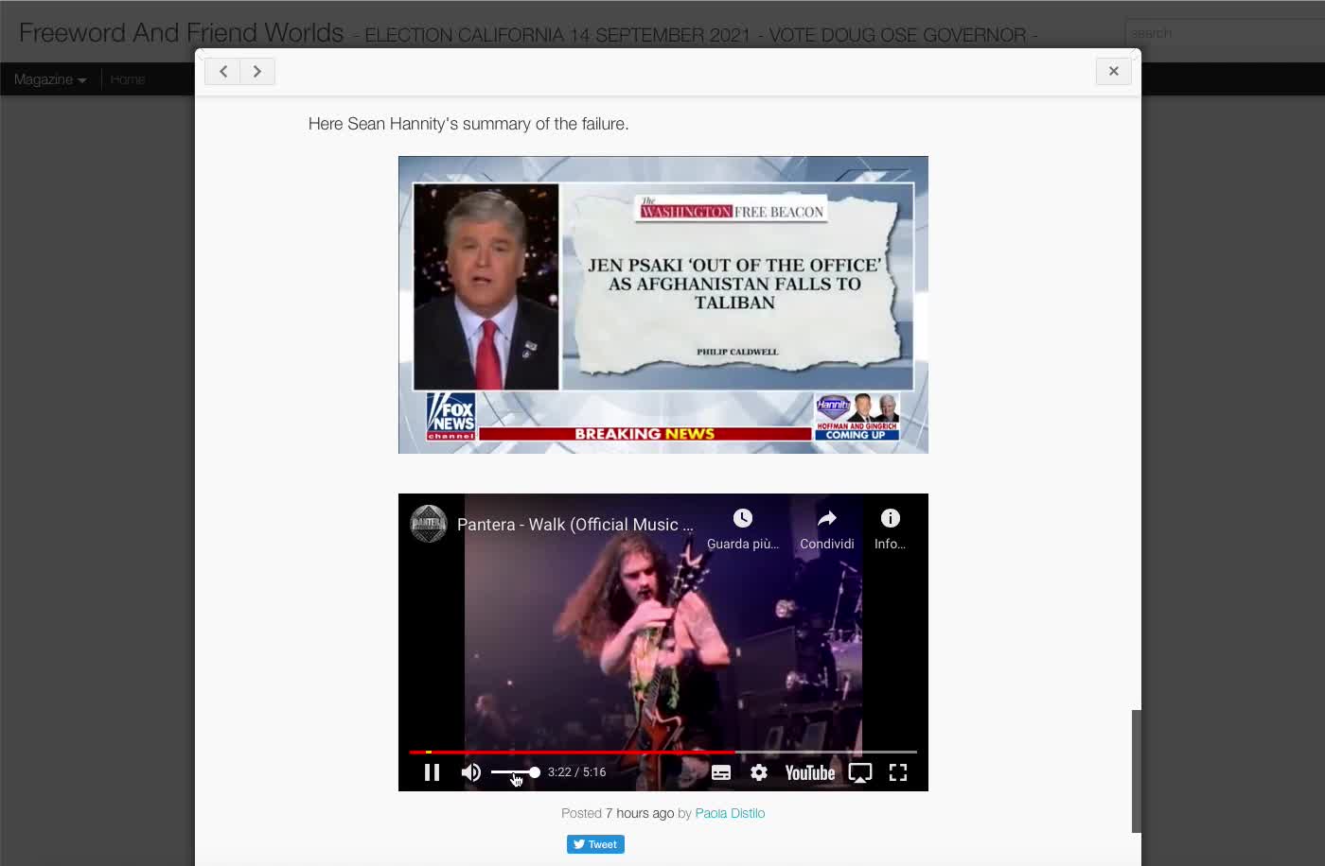
Task: Click the Guarda più tardi clock icon
Action: click(743, 518)
